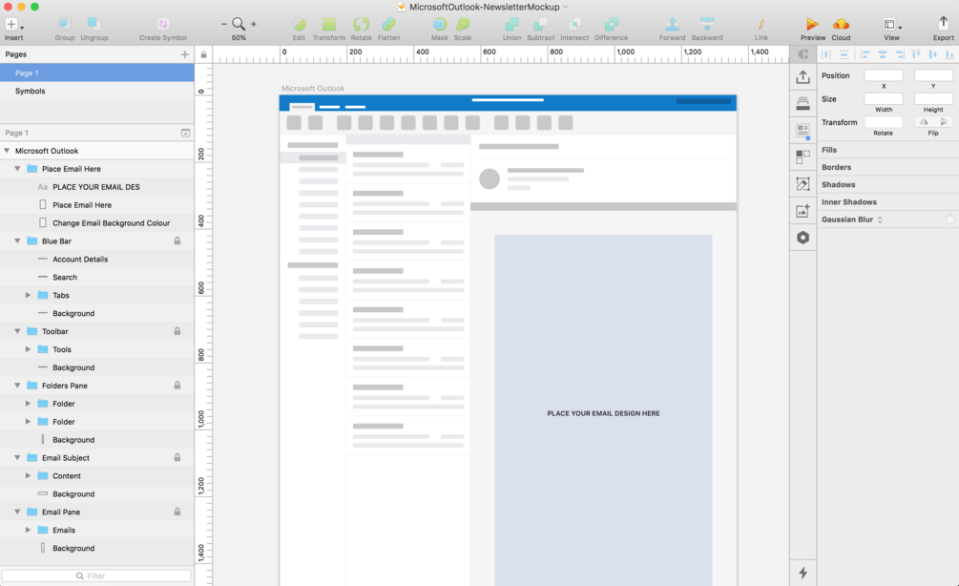Click the document title MicrosoftOutlook-NewsletterMockup
Screen dimensions: 959x586
pyautogui.click(x=485, y=7)
